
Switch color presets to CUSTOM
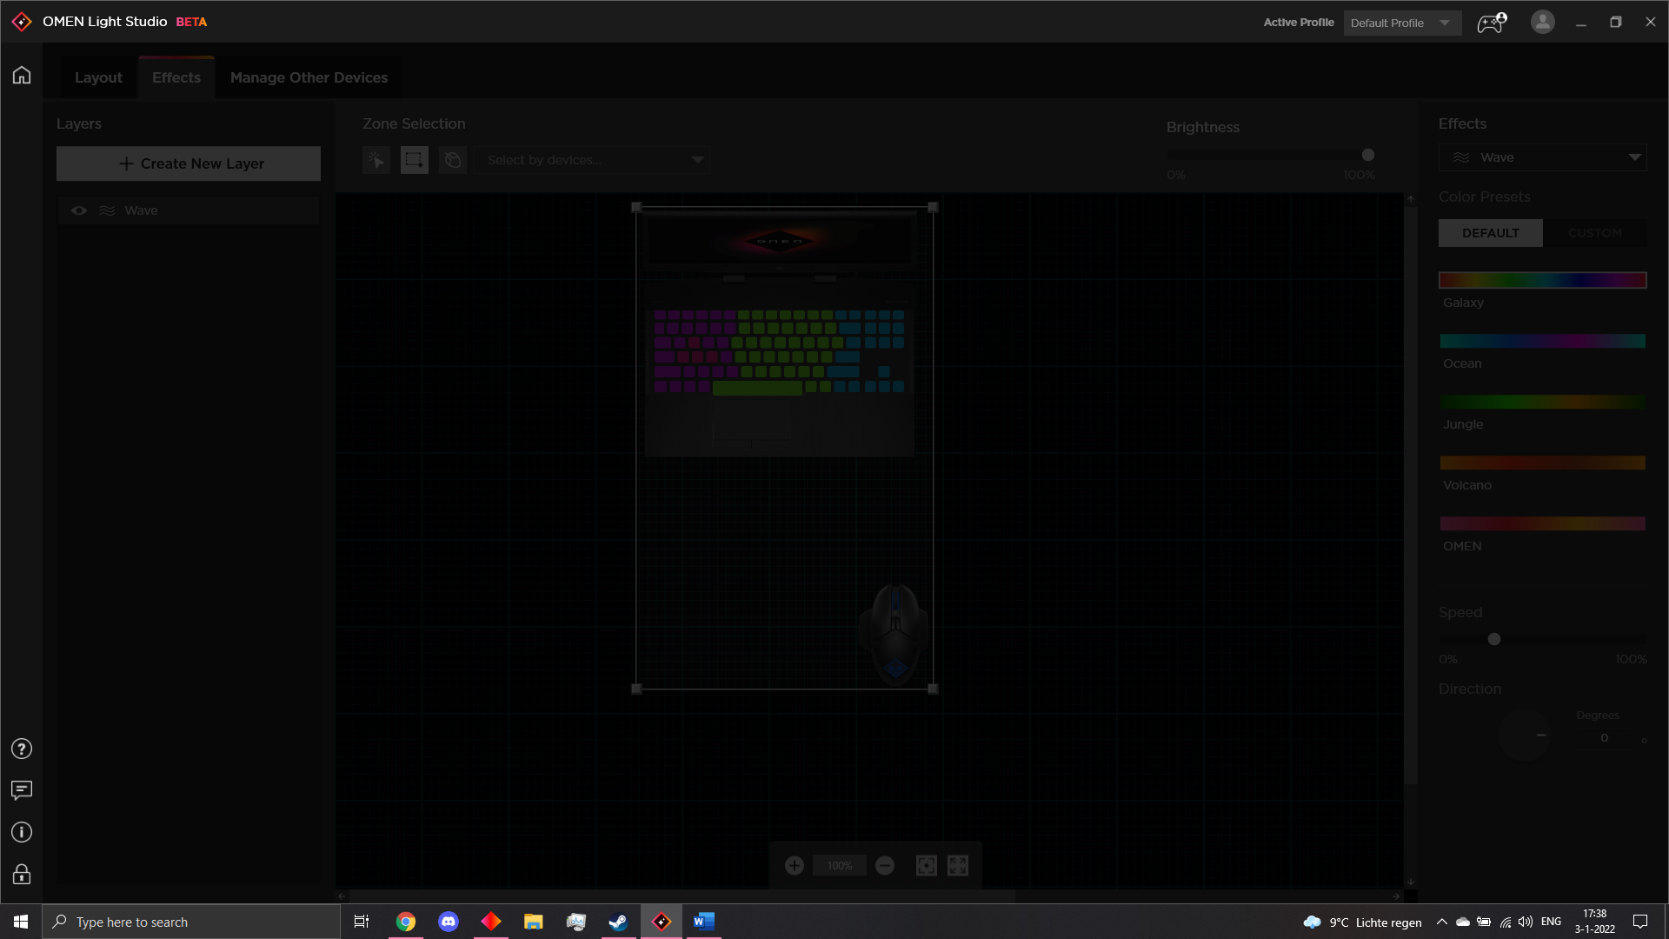1595,232
